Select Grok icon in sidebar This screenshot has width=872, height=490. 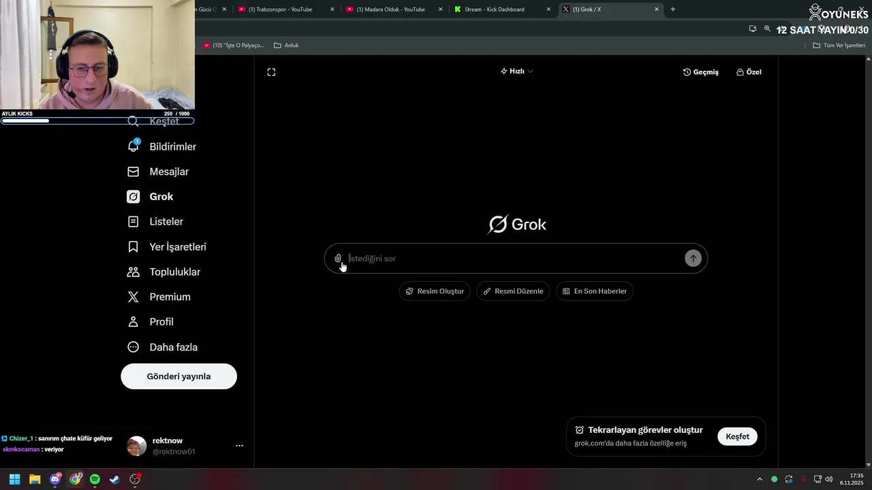pos(134,197)
